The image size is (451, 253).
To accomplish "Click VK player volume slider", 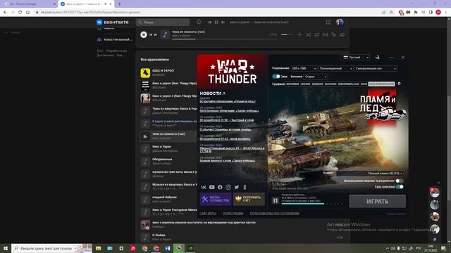I will point(287,34).
